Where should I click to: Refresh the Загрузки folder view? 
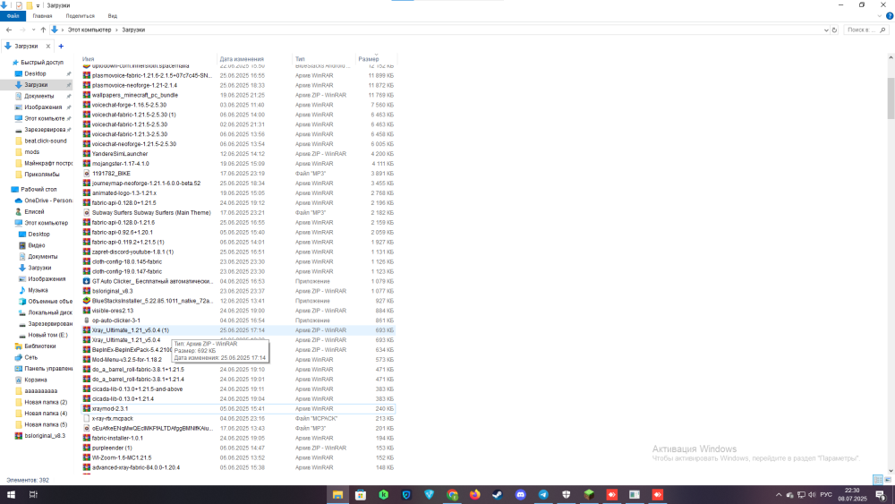click(834, 30)
